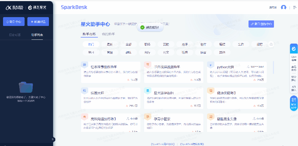Open the 星火 APP QR code button
Screen dimensions: 298x146
click(x=294, y=103)
